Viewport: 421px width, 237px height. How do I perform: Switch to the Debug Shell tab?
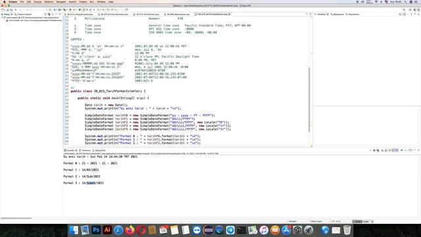click(x=99, y=151)
